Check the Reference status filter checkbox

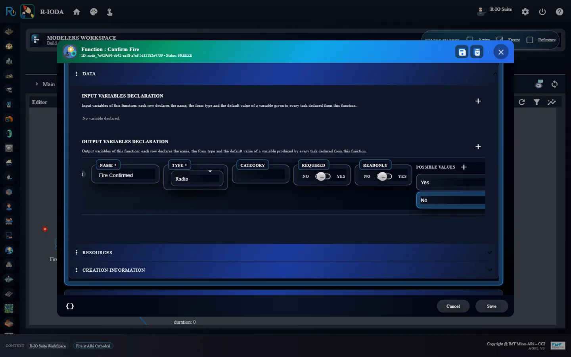(530, 40)
